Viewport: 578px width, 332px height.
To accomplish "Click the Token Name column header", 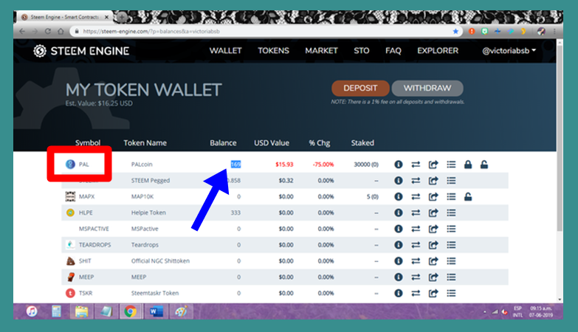I will tap(145, 143).
